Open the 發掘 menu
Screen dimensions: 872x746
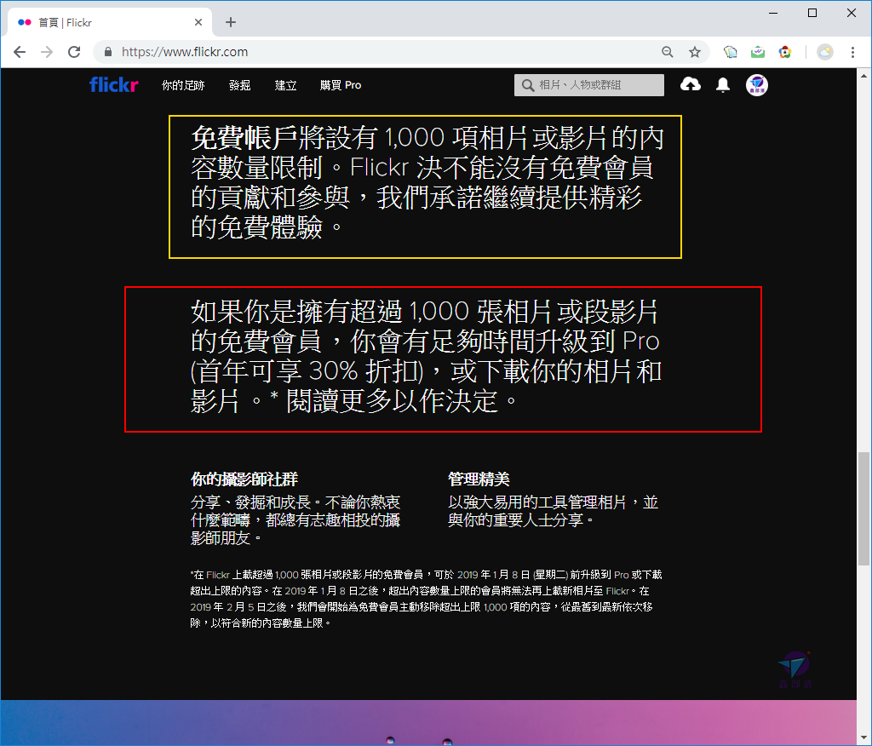(x=239, y=85)
